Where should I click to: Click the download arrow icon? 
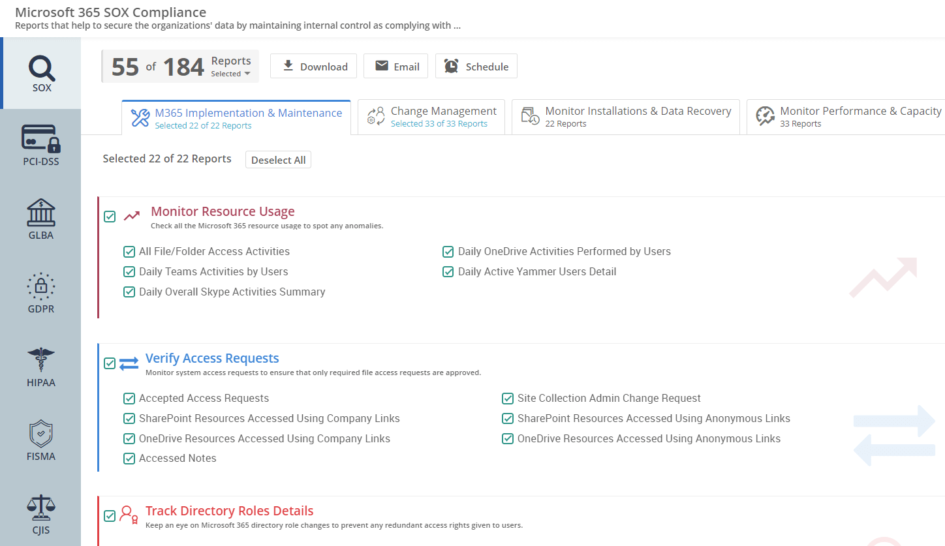coord(288,65)
